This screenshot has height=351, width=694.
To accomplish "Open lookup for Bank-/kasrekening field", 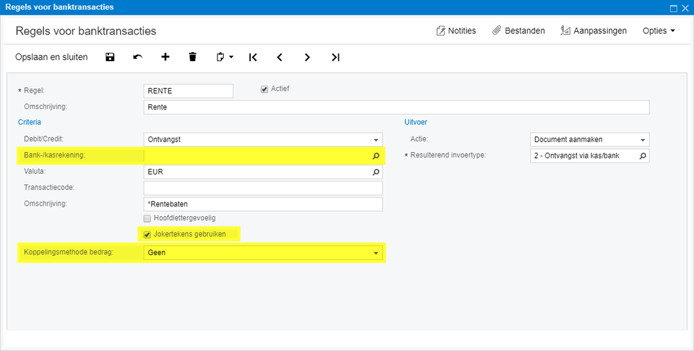I will click(376, 156).
